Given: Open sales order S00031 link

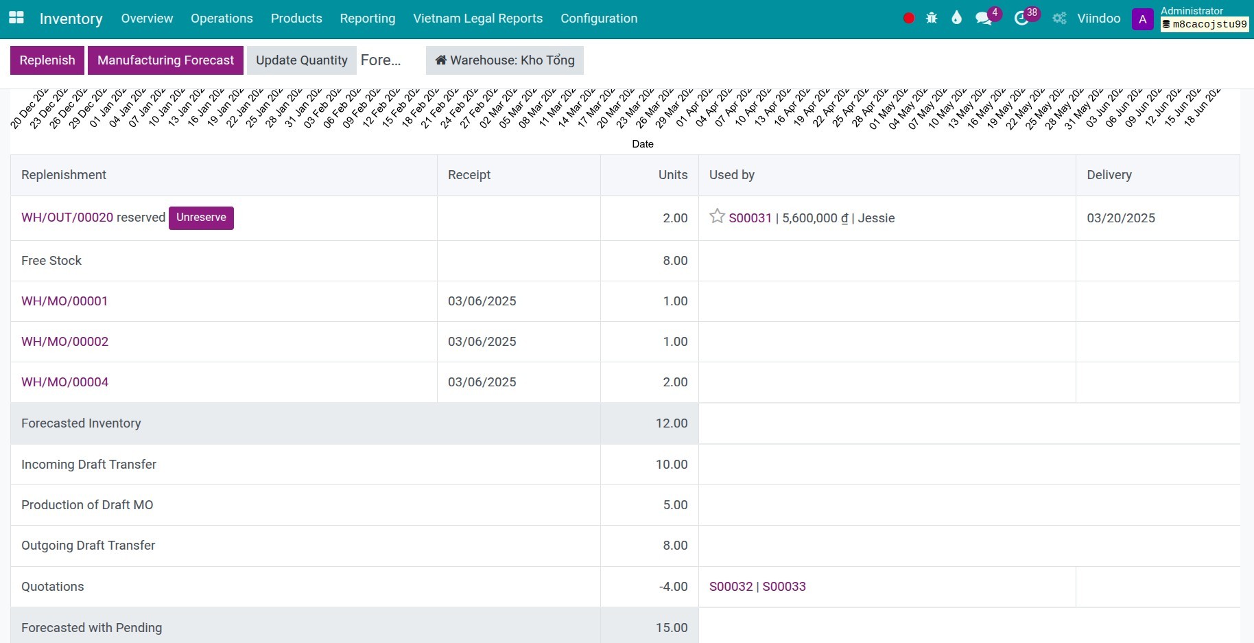Looking at the screenshot, I should [x=750, y=218].
